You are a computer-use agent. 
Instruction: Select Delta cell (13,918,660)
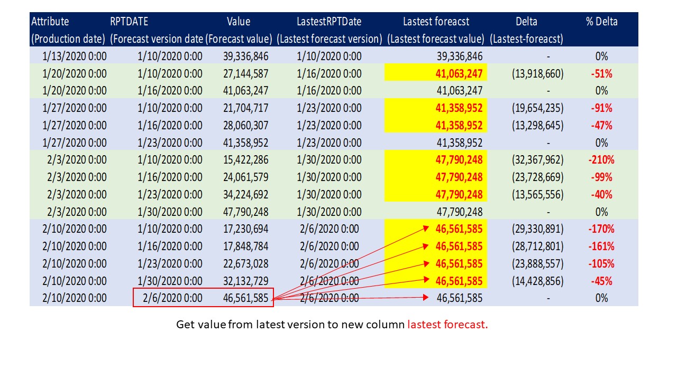click(x=538, y=73)
